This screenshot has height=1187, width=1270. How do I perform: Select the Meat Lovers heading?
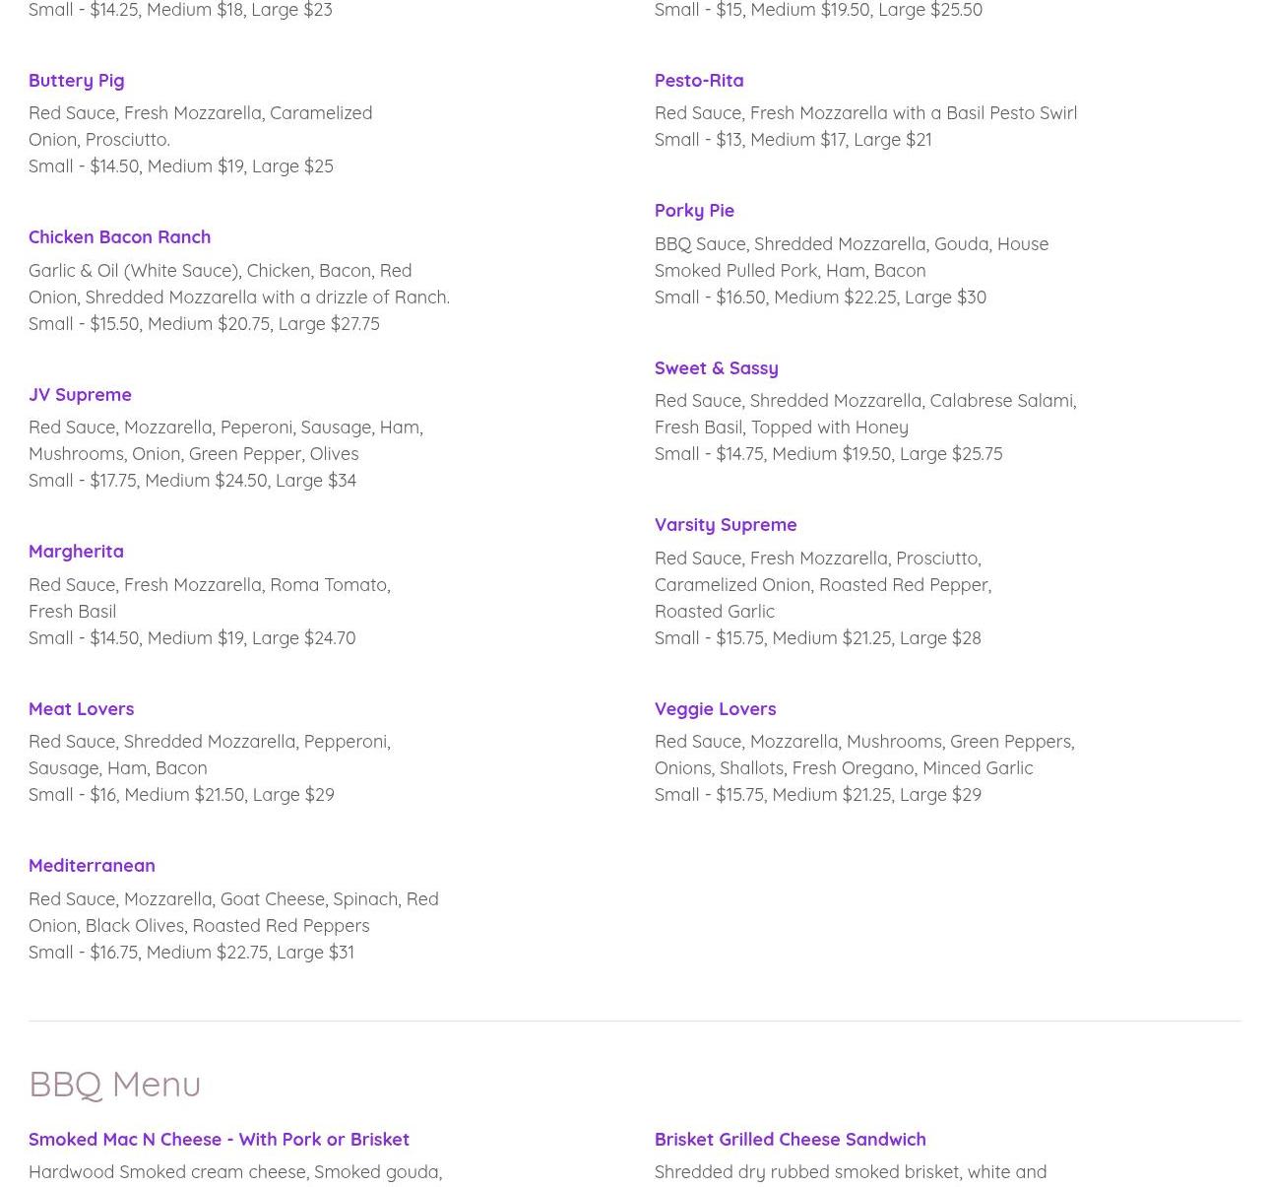(81, 708)
